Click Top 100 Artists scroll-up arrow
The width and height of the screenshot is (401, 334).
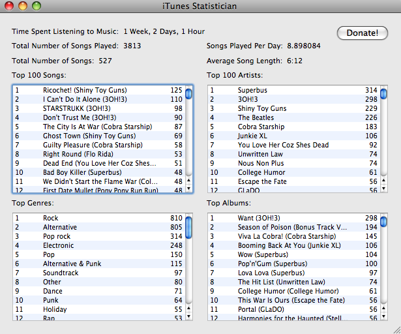(383, 181)
